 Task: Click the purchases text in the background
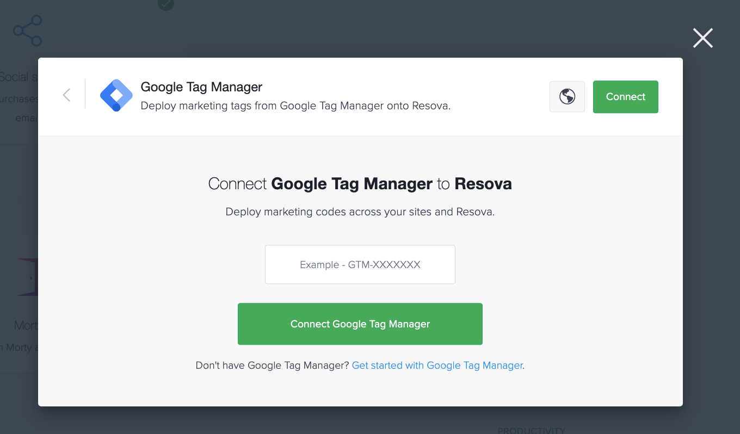coord(18,98)
